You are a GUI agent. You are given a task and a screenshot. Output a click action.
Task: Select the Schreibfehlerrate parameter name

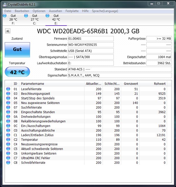(x=33, y=163)
